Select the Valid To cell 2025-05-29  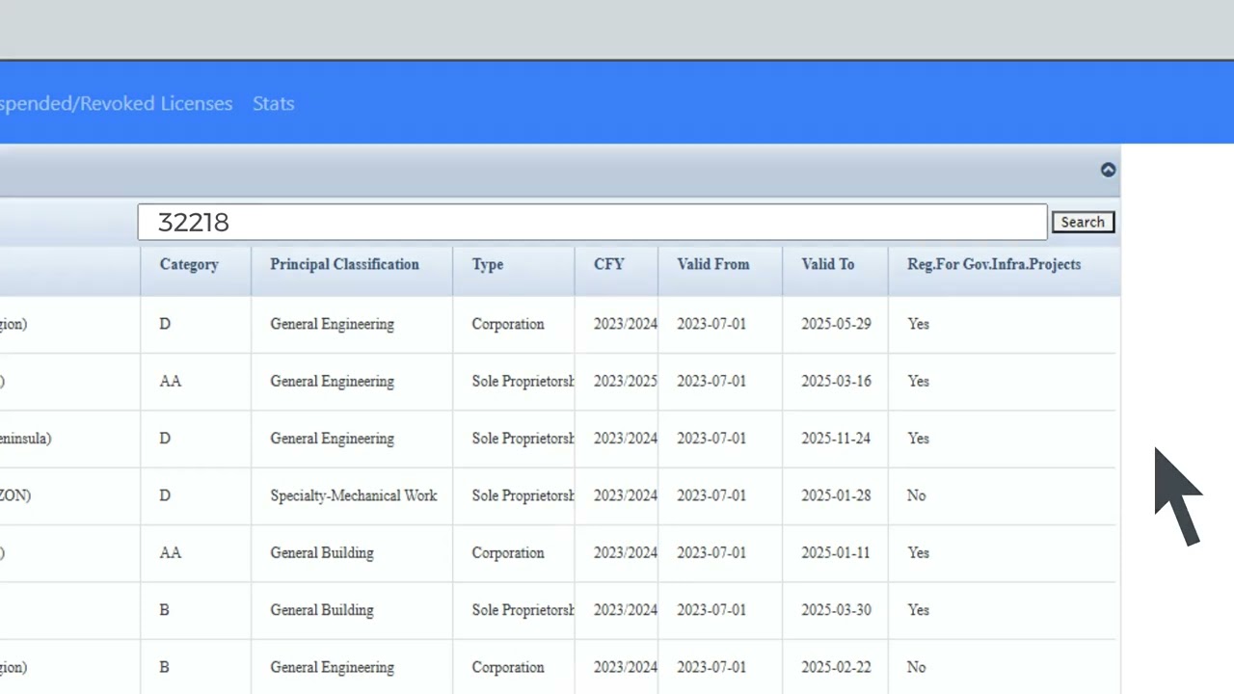point(836,324)
